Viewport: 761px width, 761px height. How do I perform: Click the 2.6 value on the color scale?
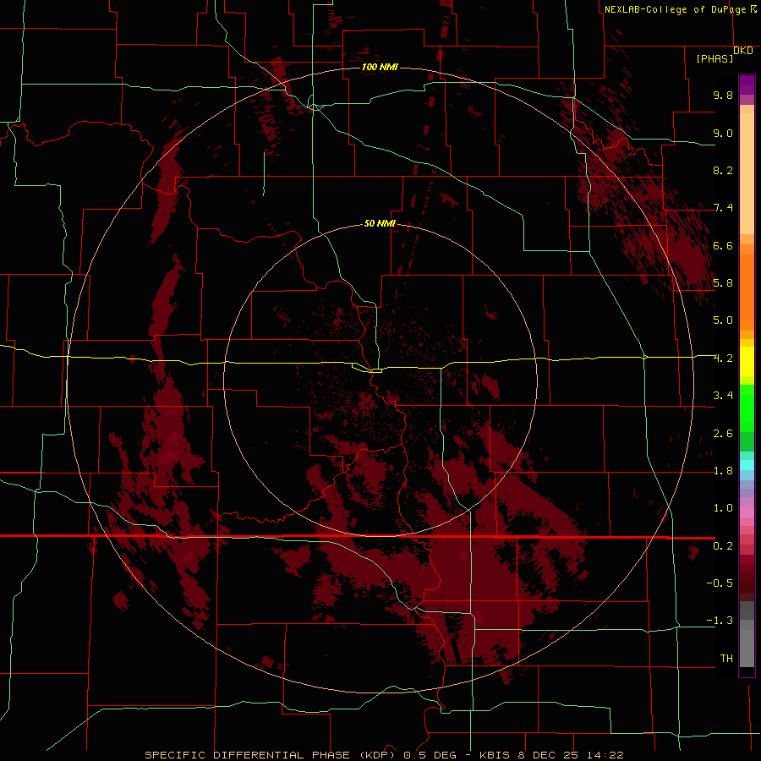(x=723, y=434)
